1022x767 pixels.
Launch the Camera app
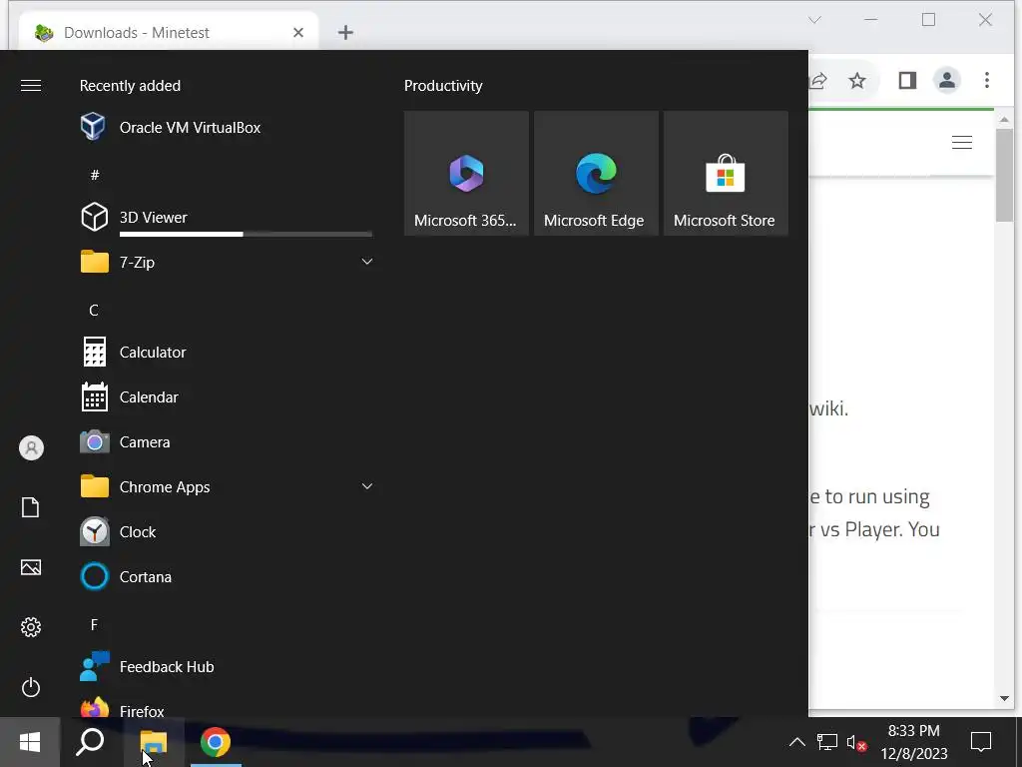click(225, 442)
